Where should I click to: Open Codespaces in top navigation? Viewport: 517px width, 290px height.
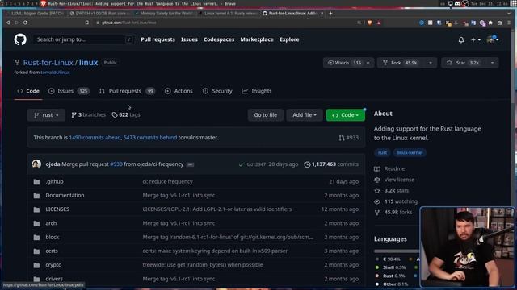(219, 39)
